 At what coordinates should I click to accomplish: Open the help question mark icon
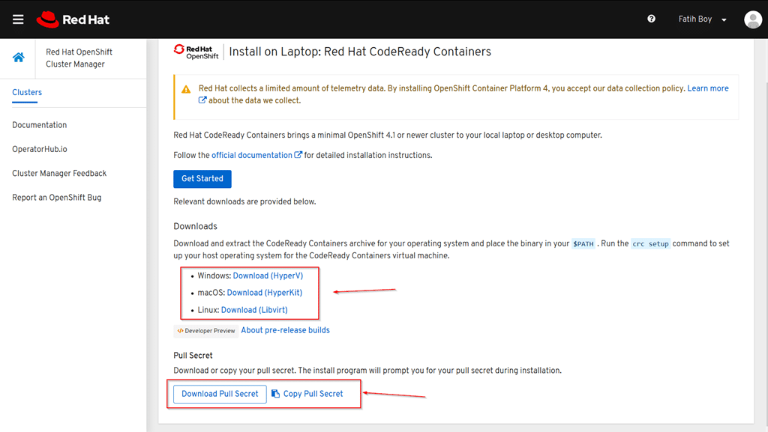pos(651,19)
